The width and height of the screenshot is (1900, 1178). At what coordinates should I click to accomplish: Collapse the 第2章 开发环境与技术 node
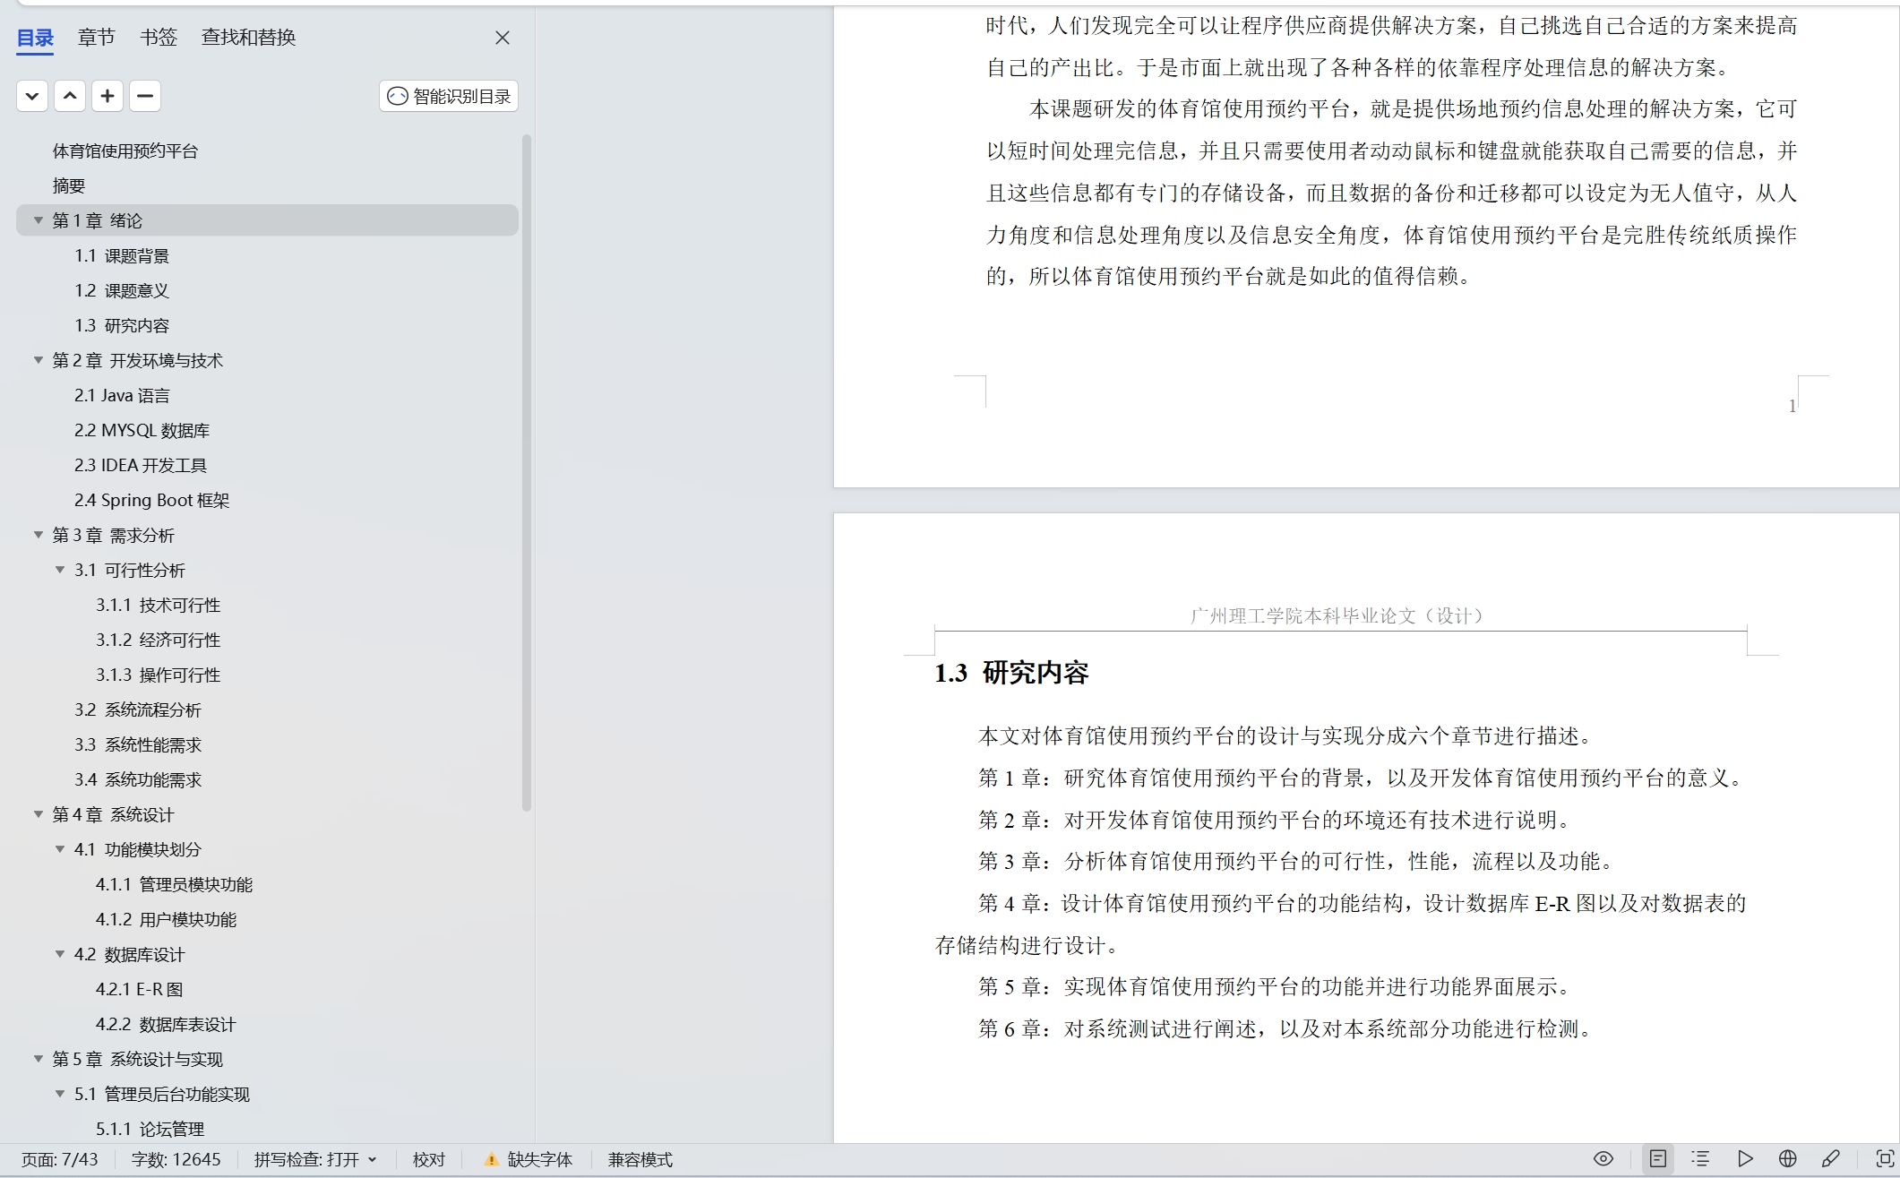pyautogui.click(x=39, y=360)
